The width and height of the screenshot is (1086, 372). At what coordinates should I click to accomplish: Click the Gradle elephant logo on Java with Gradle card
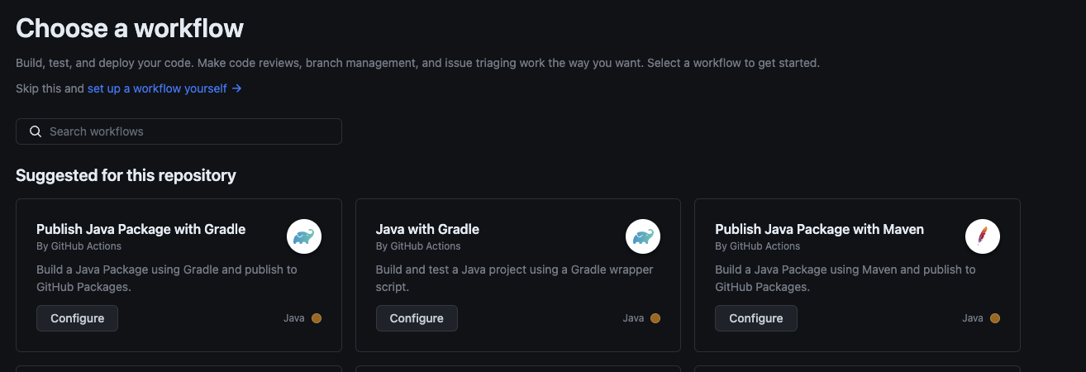coord(643,237)
